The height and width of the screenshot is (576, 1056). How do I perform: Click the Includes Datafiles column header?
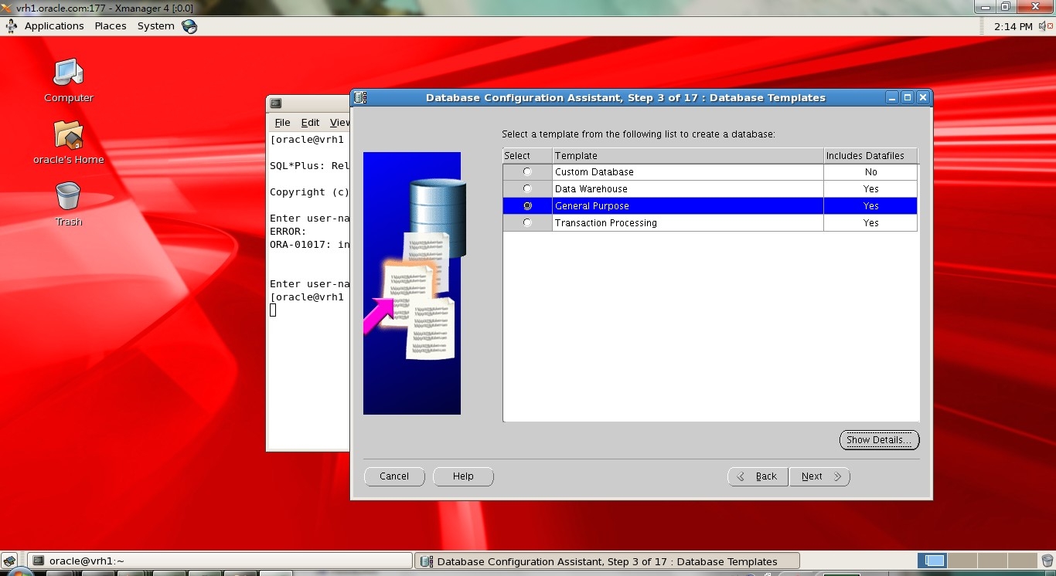[870, 156]
